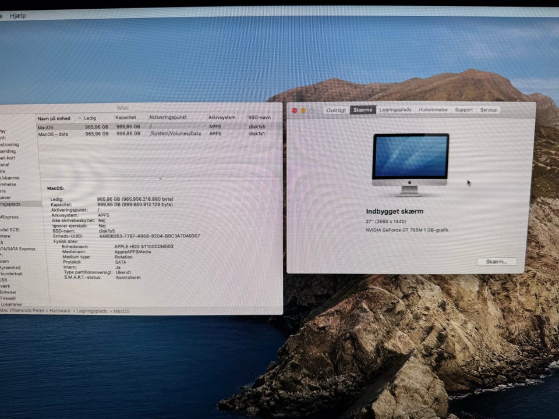Click the sort arrow beside Navn på enhed

tap(80, 118)
